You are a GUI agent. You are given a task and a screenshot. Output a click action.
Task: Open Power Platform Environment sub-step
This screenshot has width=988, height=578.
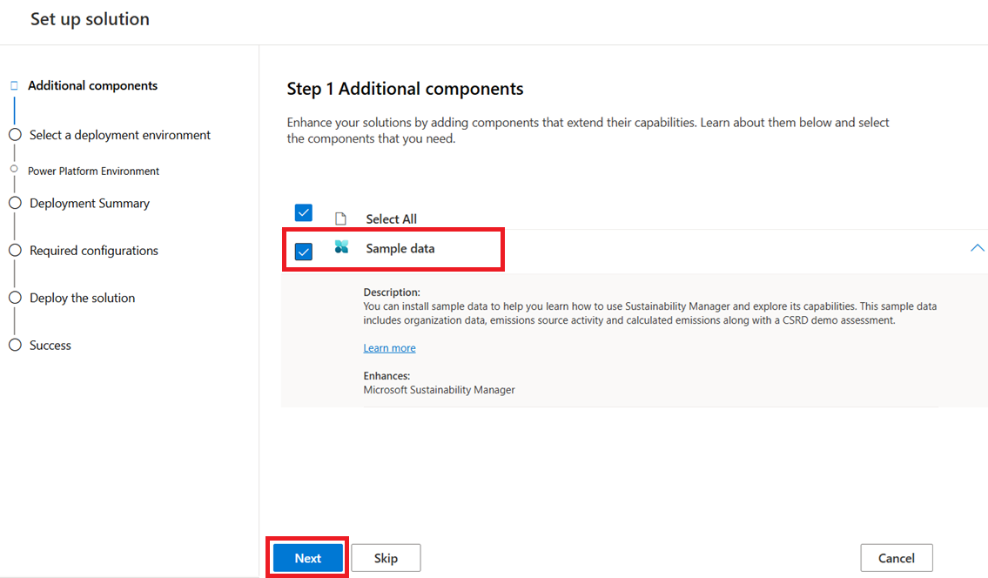pyautogui.click(x=93, y=171)
